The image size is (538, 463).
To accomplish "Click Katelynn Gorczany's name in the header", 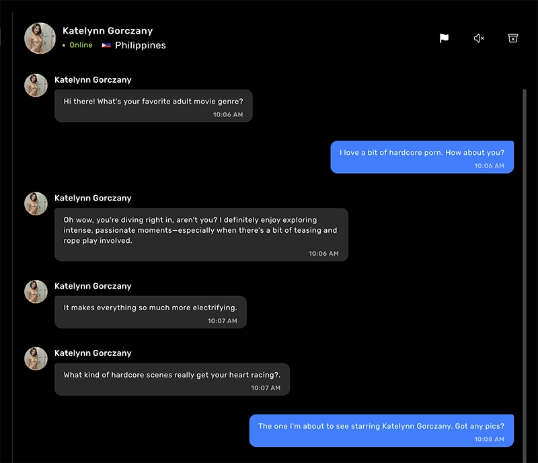I will point(108,30).
